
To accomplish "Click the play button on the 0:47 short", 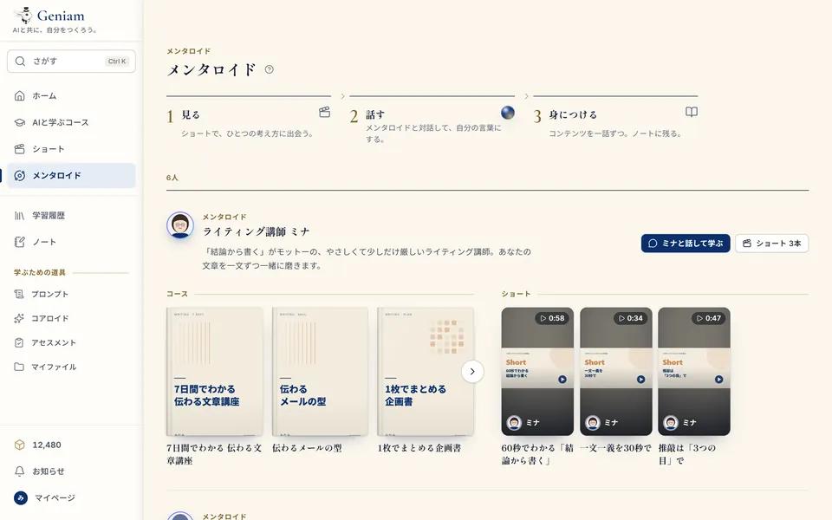I will click(x=719, y=380).
